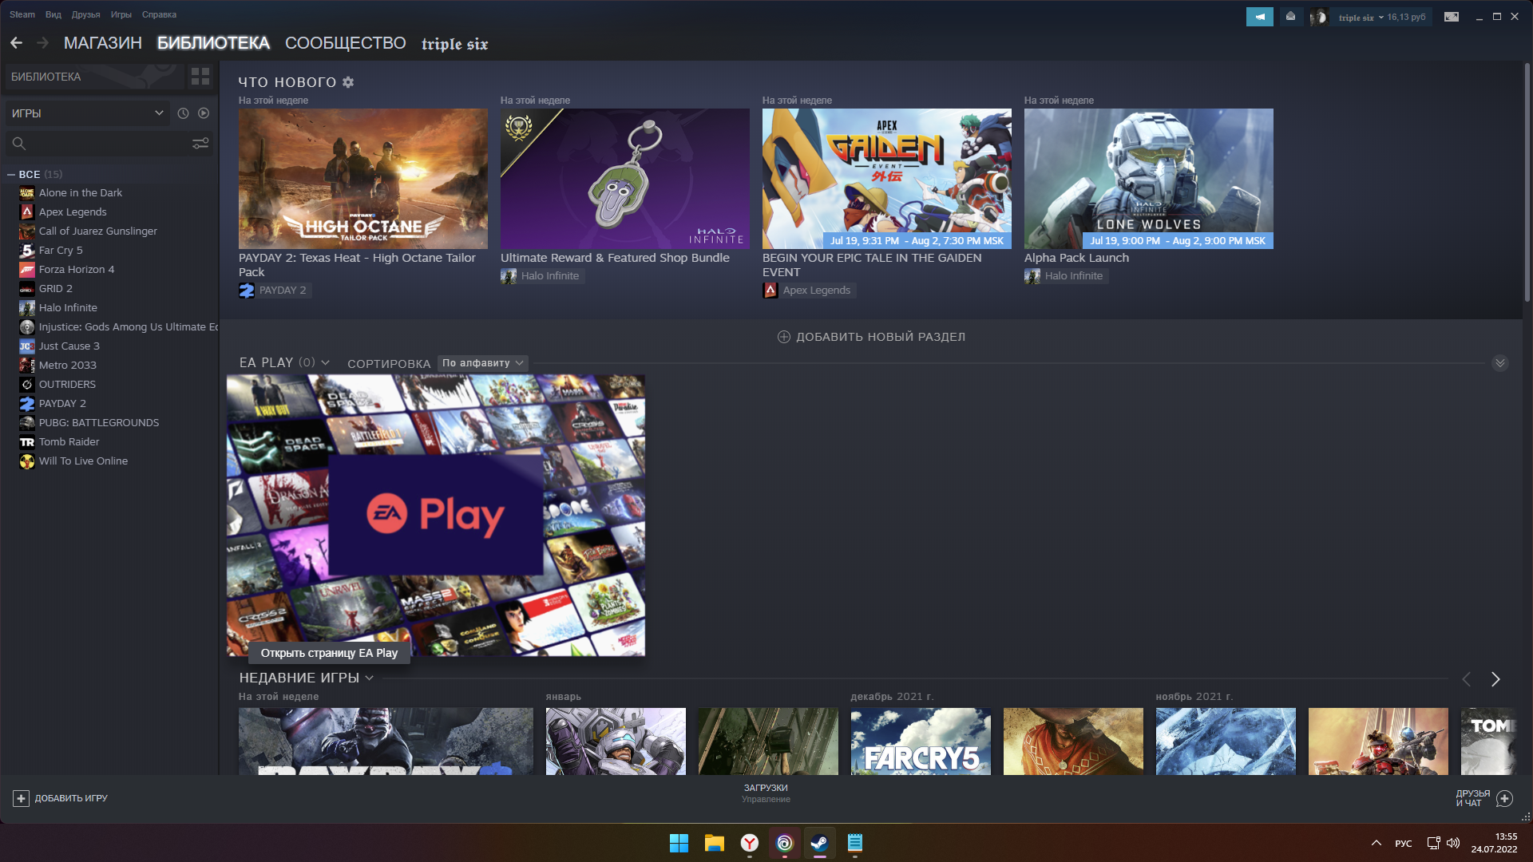Viewport: 1533px width, 862px height.
Task: Go forward with the right arrow
Action: [42, 43]
